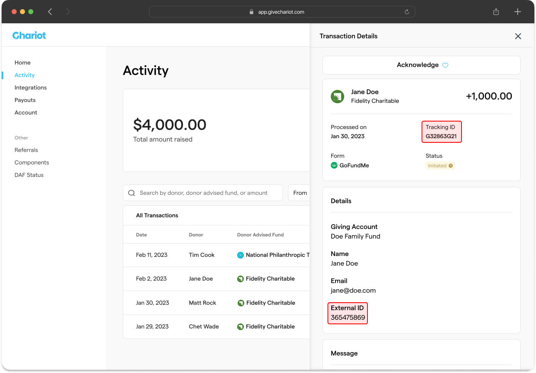Image resolution: width=536 pixels, height=373 pixels.
Task: Select the Matt Rock transaction row
Action: pos(202,303)
